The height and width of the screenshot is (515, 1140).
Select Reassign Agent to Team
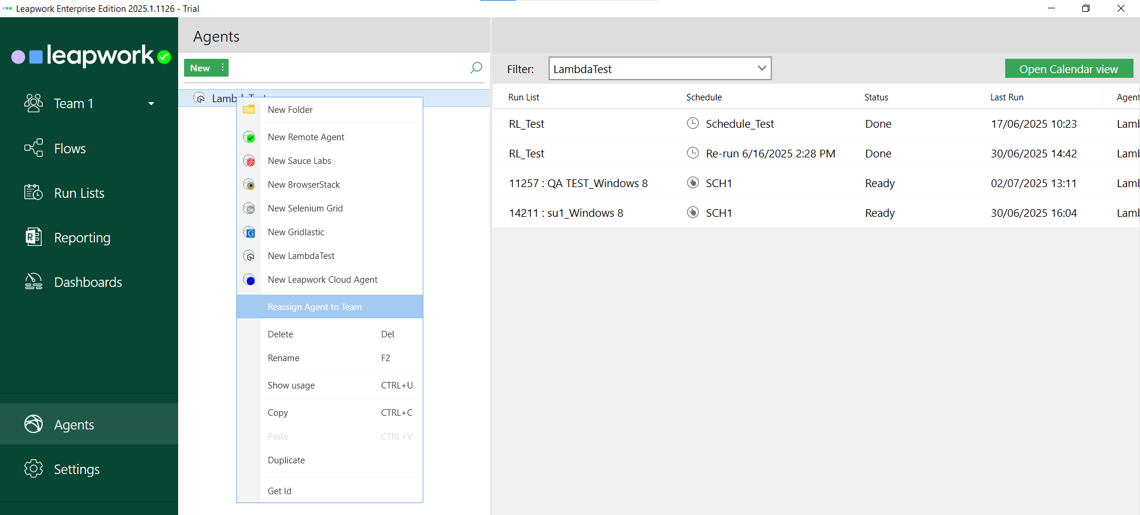click(315, 307)
